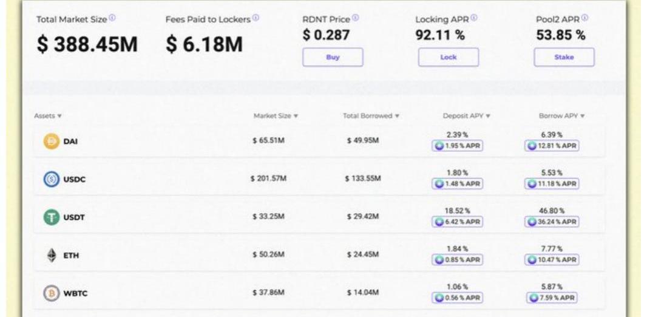
Task: Sort by Market Size column header
Action: click(x=276, y=115)
